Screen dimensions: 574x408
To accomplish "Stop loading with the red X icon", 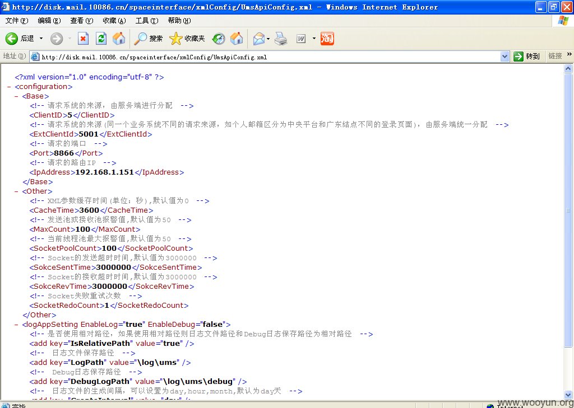I will 84,39.
